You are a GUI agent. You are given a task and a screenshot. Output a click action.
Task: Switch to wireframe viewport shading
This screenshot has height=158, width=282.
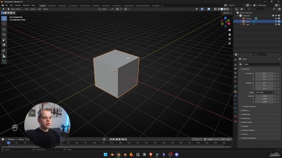(219, 9)
